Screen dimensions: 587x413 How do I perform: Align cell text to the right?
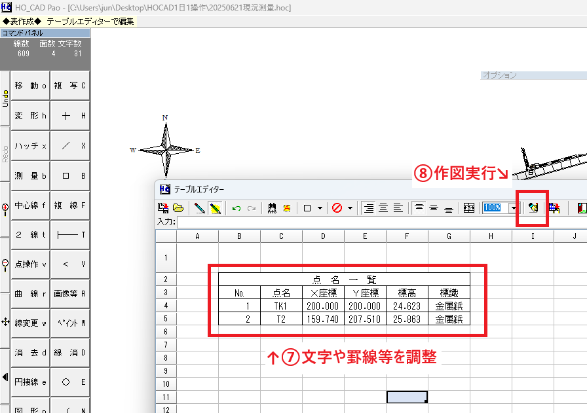click(368, 208)
